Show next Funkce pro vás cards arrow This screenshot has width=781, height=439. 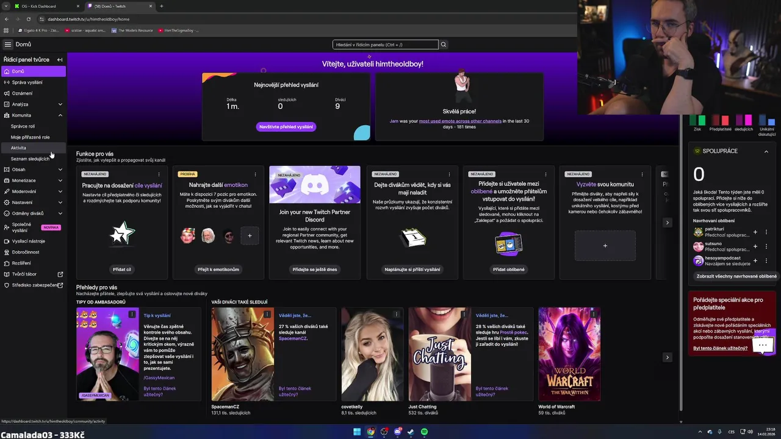(668, 223)
